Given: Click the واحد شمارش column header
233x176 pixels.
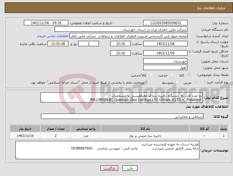Looking at the screenshot, I should pos(86,129).
